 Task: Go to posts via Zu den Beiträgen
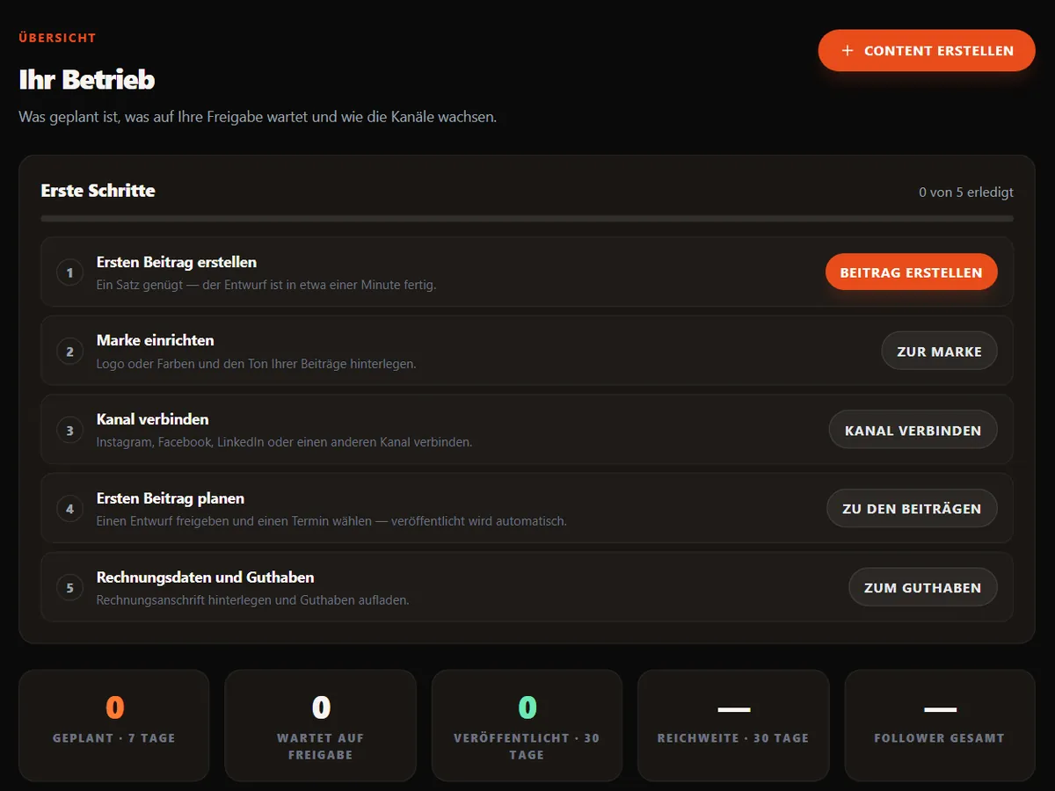(912, 509)
